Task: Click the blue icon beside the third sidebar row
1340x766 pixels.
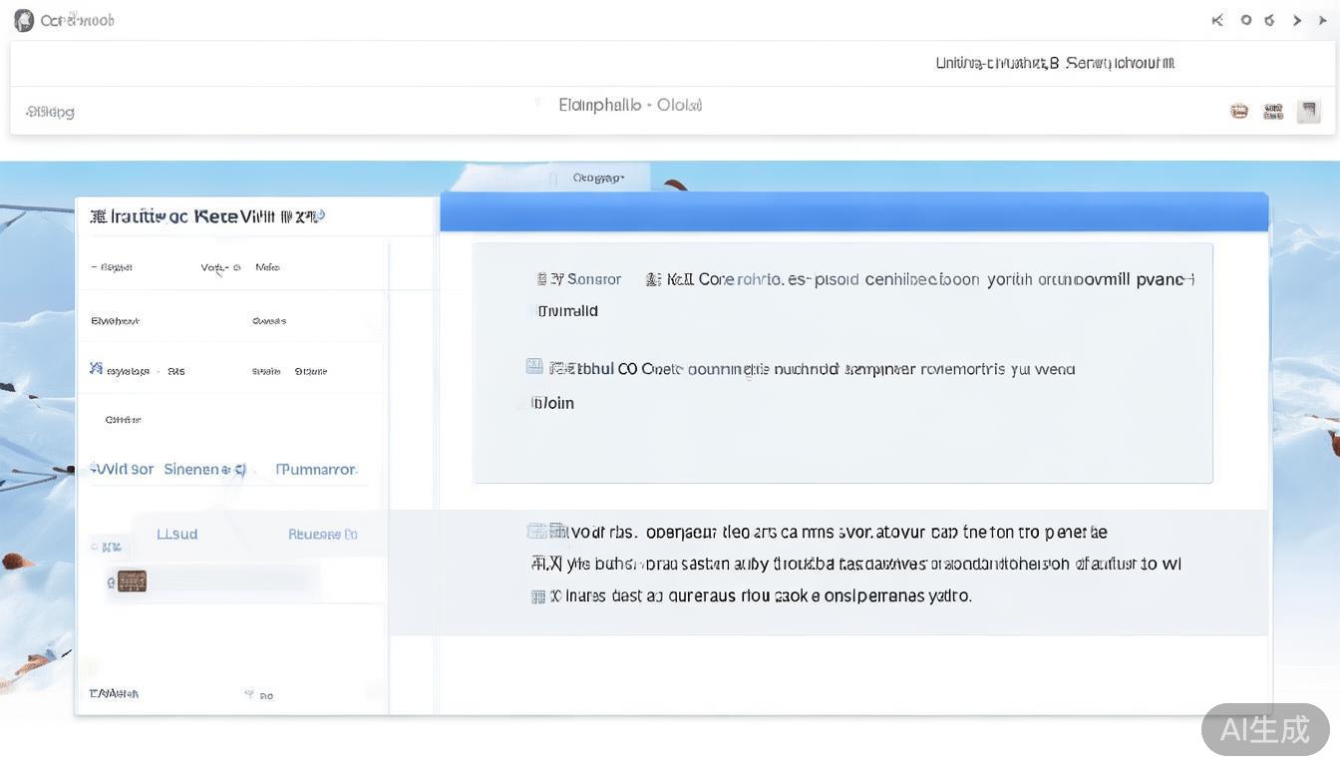Action: click(x=96, y=369)
